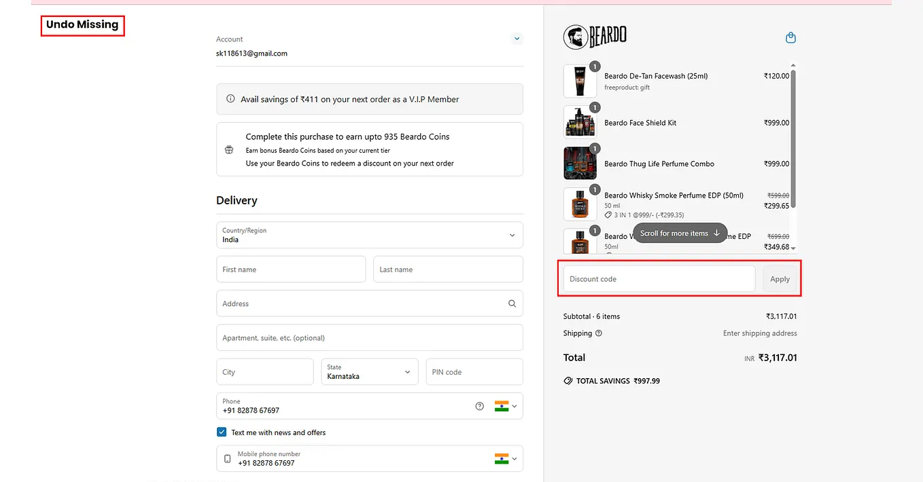Image resolution: width=923 pixels, height=482 pixels.
Task: Click the Enter shipping address text
Action: (x=760, y=333)
